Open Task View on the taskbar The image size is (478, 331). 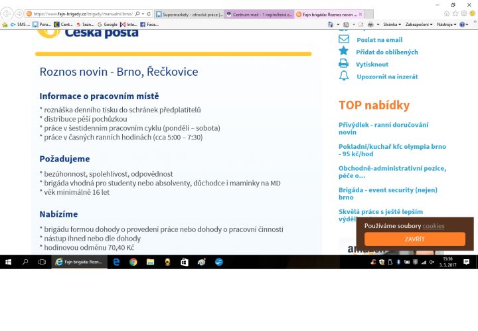click(x=42, y=262)
